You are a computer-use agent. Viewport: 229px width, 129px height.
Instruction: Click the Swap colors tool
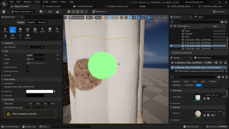[x=20, y=30]
